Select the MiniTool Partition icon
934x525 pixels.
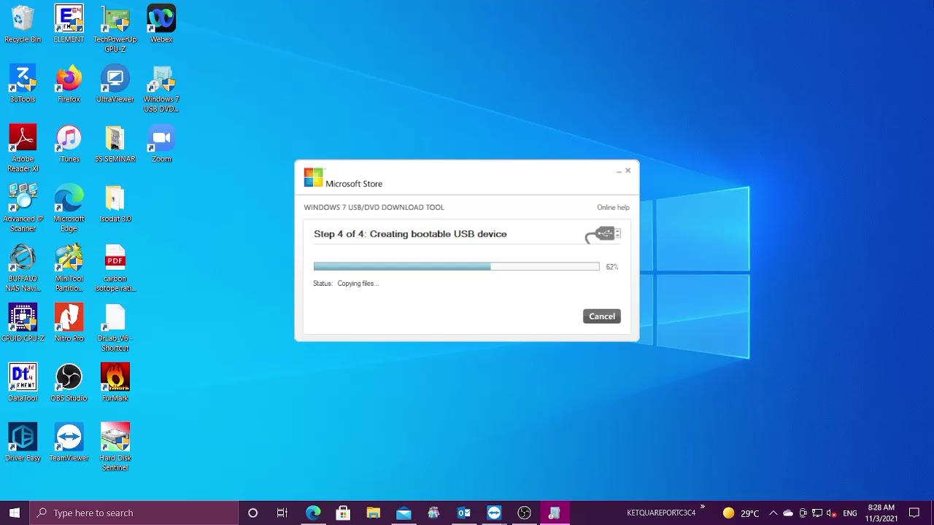point(69,268)
